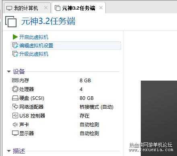
Task: Select the 声卡 device
Action: (x=24, y=124)
